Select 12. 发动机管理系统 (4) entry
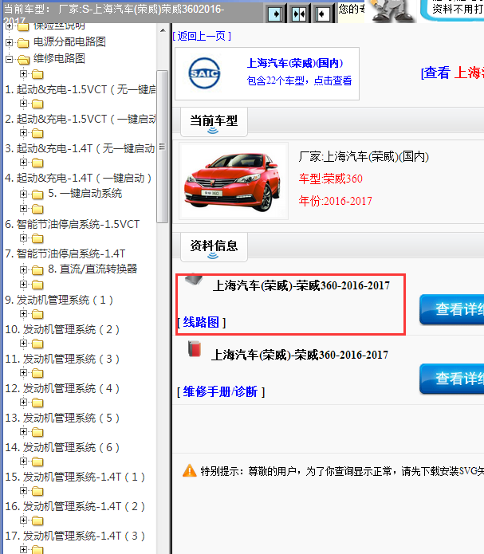The height and width of the screenshot is (554, 484). click(62, 388)
